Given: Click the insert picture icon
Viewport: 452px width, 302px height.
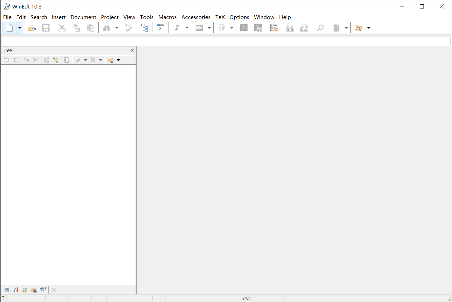Looking at the screenshot, I should coord(199,28).
